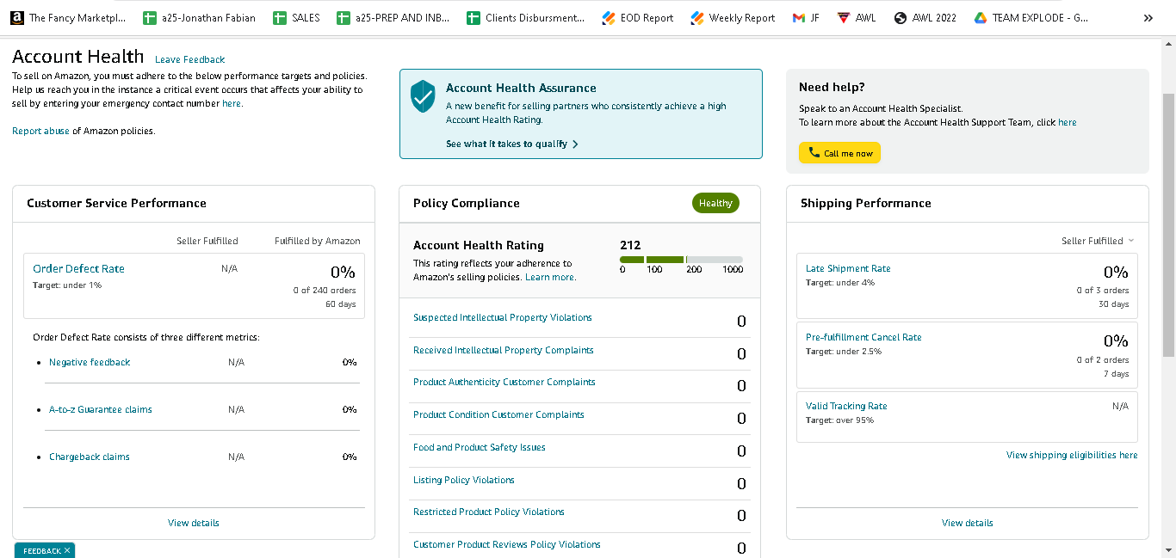
Task: Click View shipping eligibilities here link
Action: click(x=1072, y=455)
